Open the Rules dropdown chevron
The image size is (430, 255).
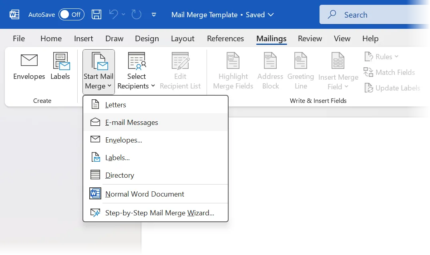coord(396,56)
